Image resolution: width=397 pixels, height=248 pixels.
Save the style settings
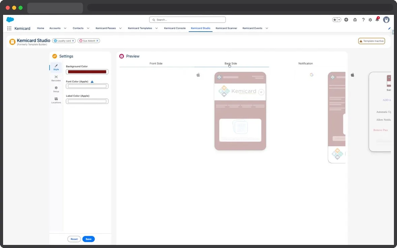(x=88, y=239)
